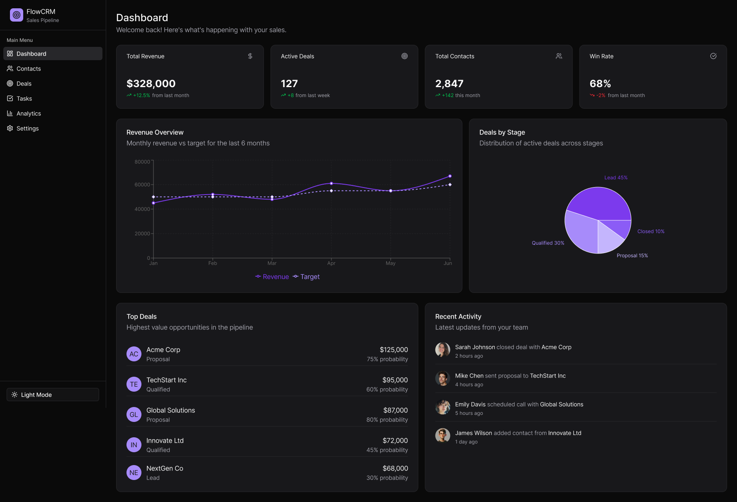The image size is (737, 502).
Task: Click the Settings gear icon in sidebar
Action: click(10, 128)
